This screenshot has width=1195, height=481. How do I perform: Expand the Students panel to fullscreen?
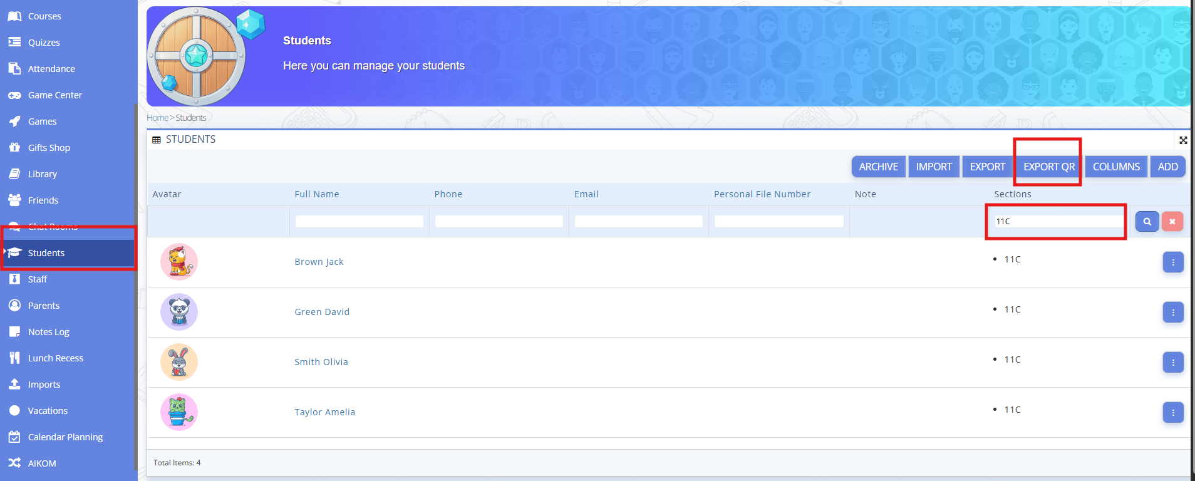point(1182,140)
